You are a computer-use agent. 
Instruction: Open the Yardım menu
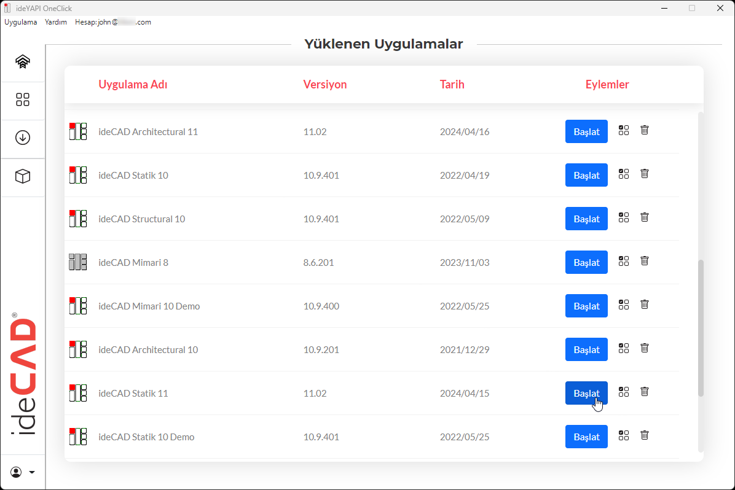tap(56, 22)
